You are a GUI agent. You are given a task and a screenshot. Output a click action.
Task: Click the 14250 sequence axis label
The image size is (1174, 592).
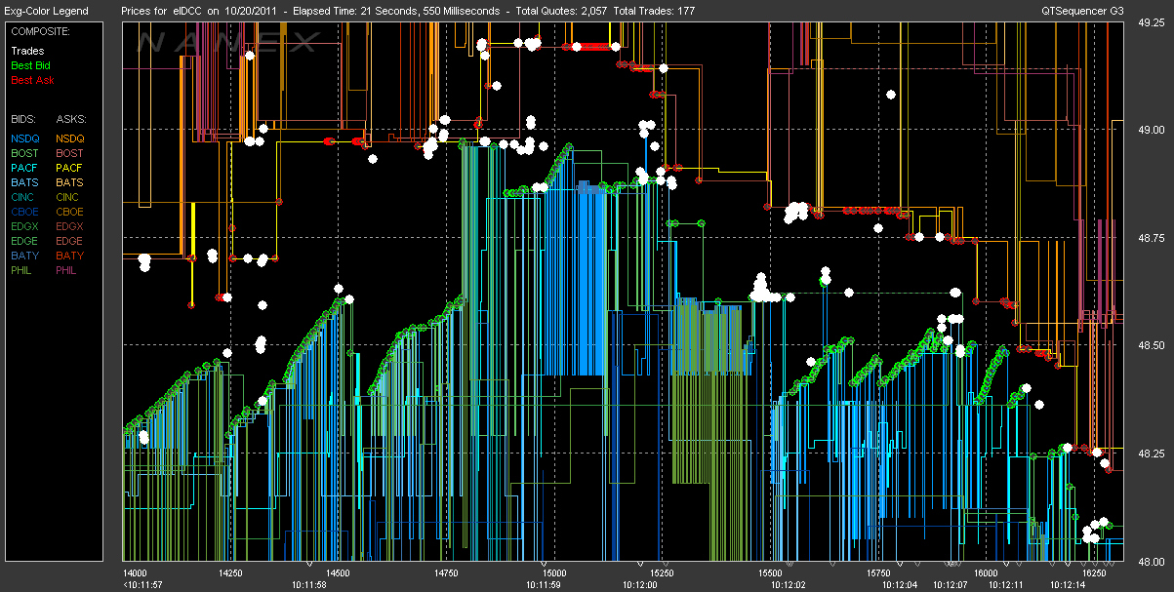[230, 573]
